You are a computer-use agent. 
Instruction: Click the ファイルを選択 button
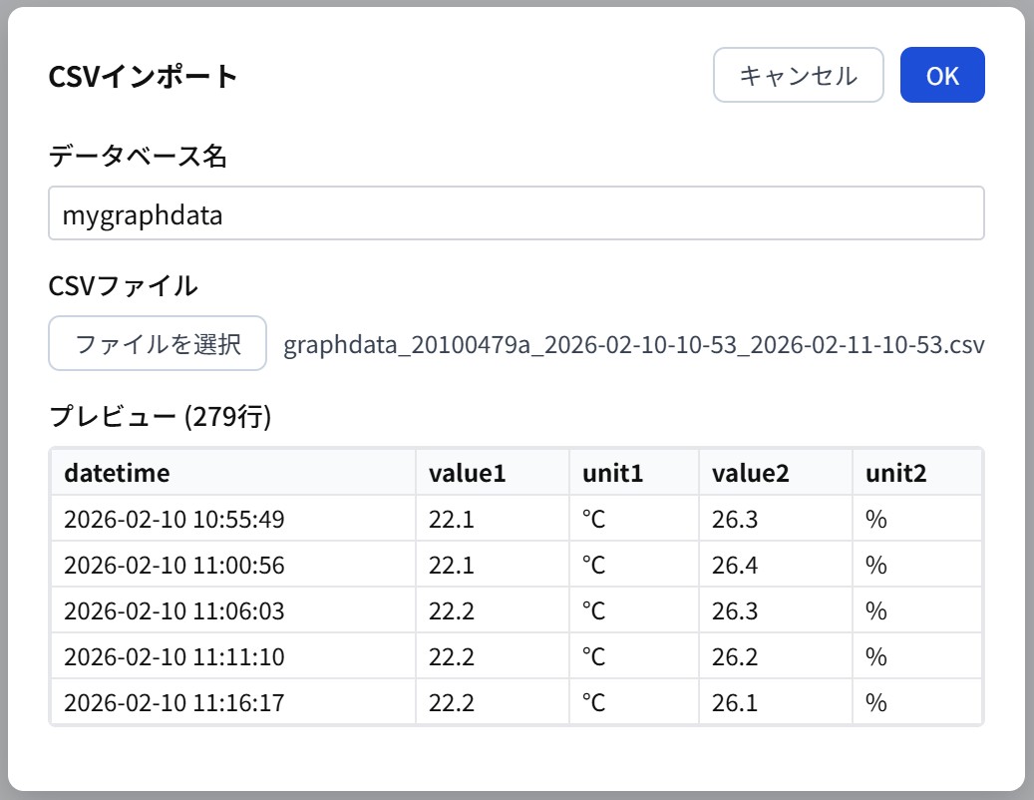point(157,341)
